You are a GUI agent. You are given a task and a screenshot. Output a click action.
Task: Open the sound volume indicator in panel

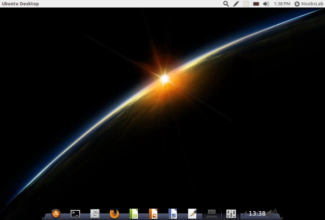(x=266, y=4)
